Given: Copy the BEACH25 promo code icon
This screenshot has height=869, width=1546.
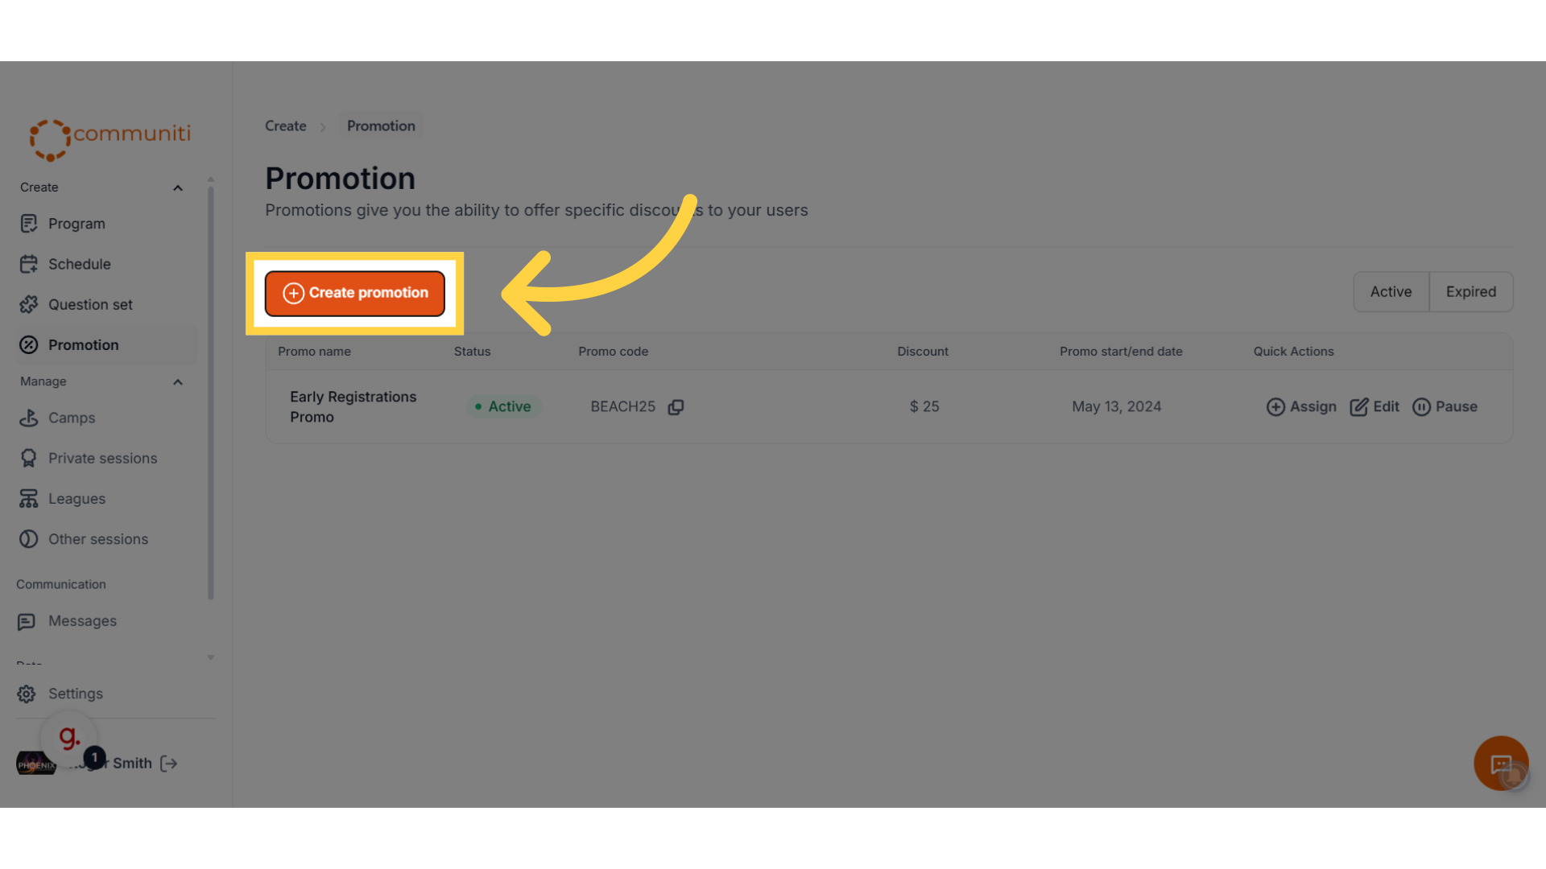Looking at the screenshot, I should coord(676,407).
